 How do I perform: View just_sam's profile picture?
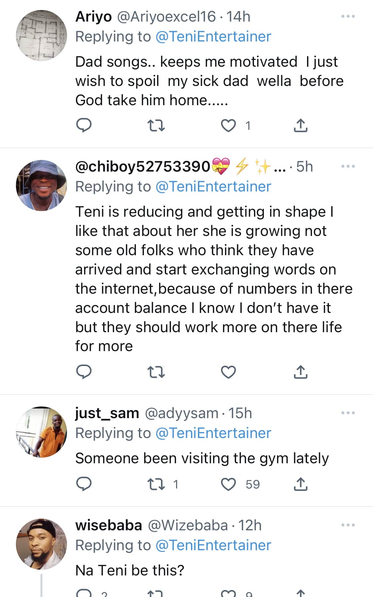pyautogui.click(x=41, y=432)
